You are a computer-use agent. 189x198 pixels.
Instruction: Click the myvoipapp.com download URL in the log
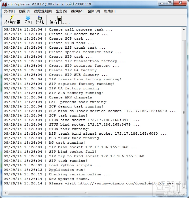pos(117,184)
